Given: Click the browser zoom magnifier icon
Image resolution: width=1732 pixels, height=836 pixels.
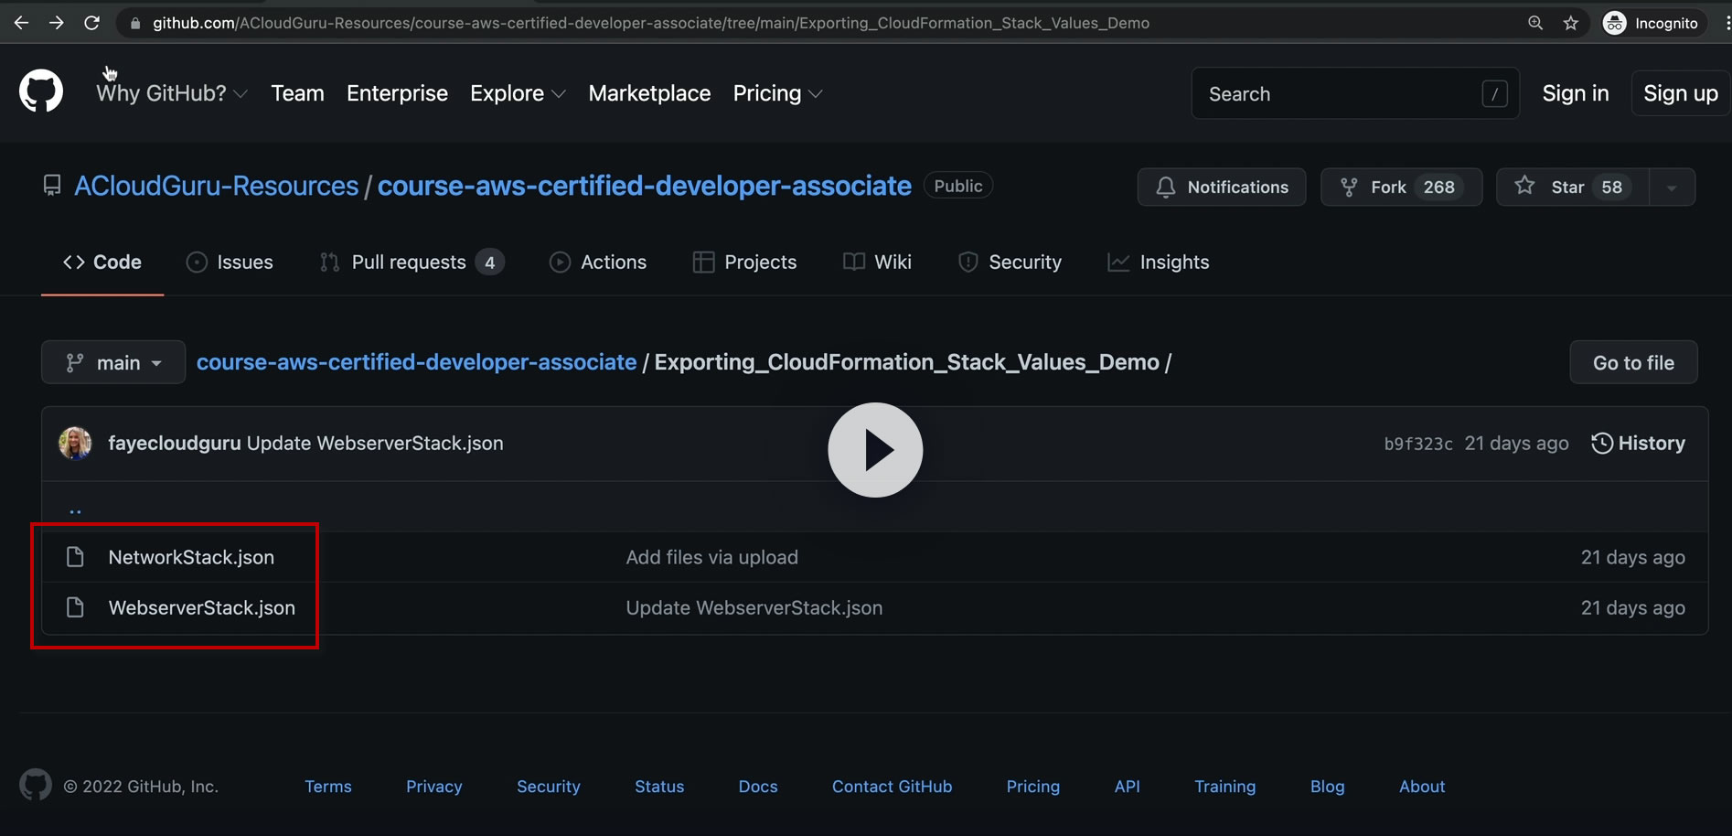Looking at the screenshot, I should coord(1535,23).
